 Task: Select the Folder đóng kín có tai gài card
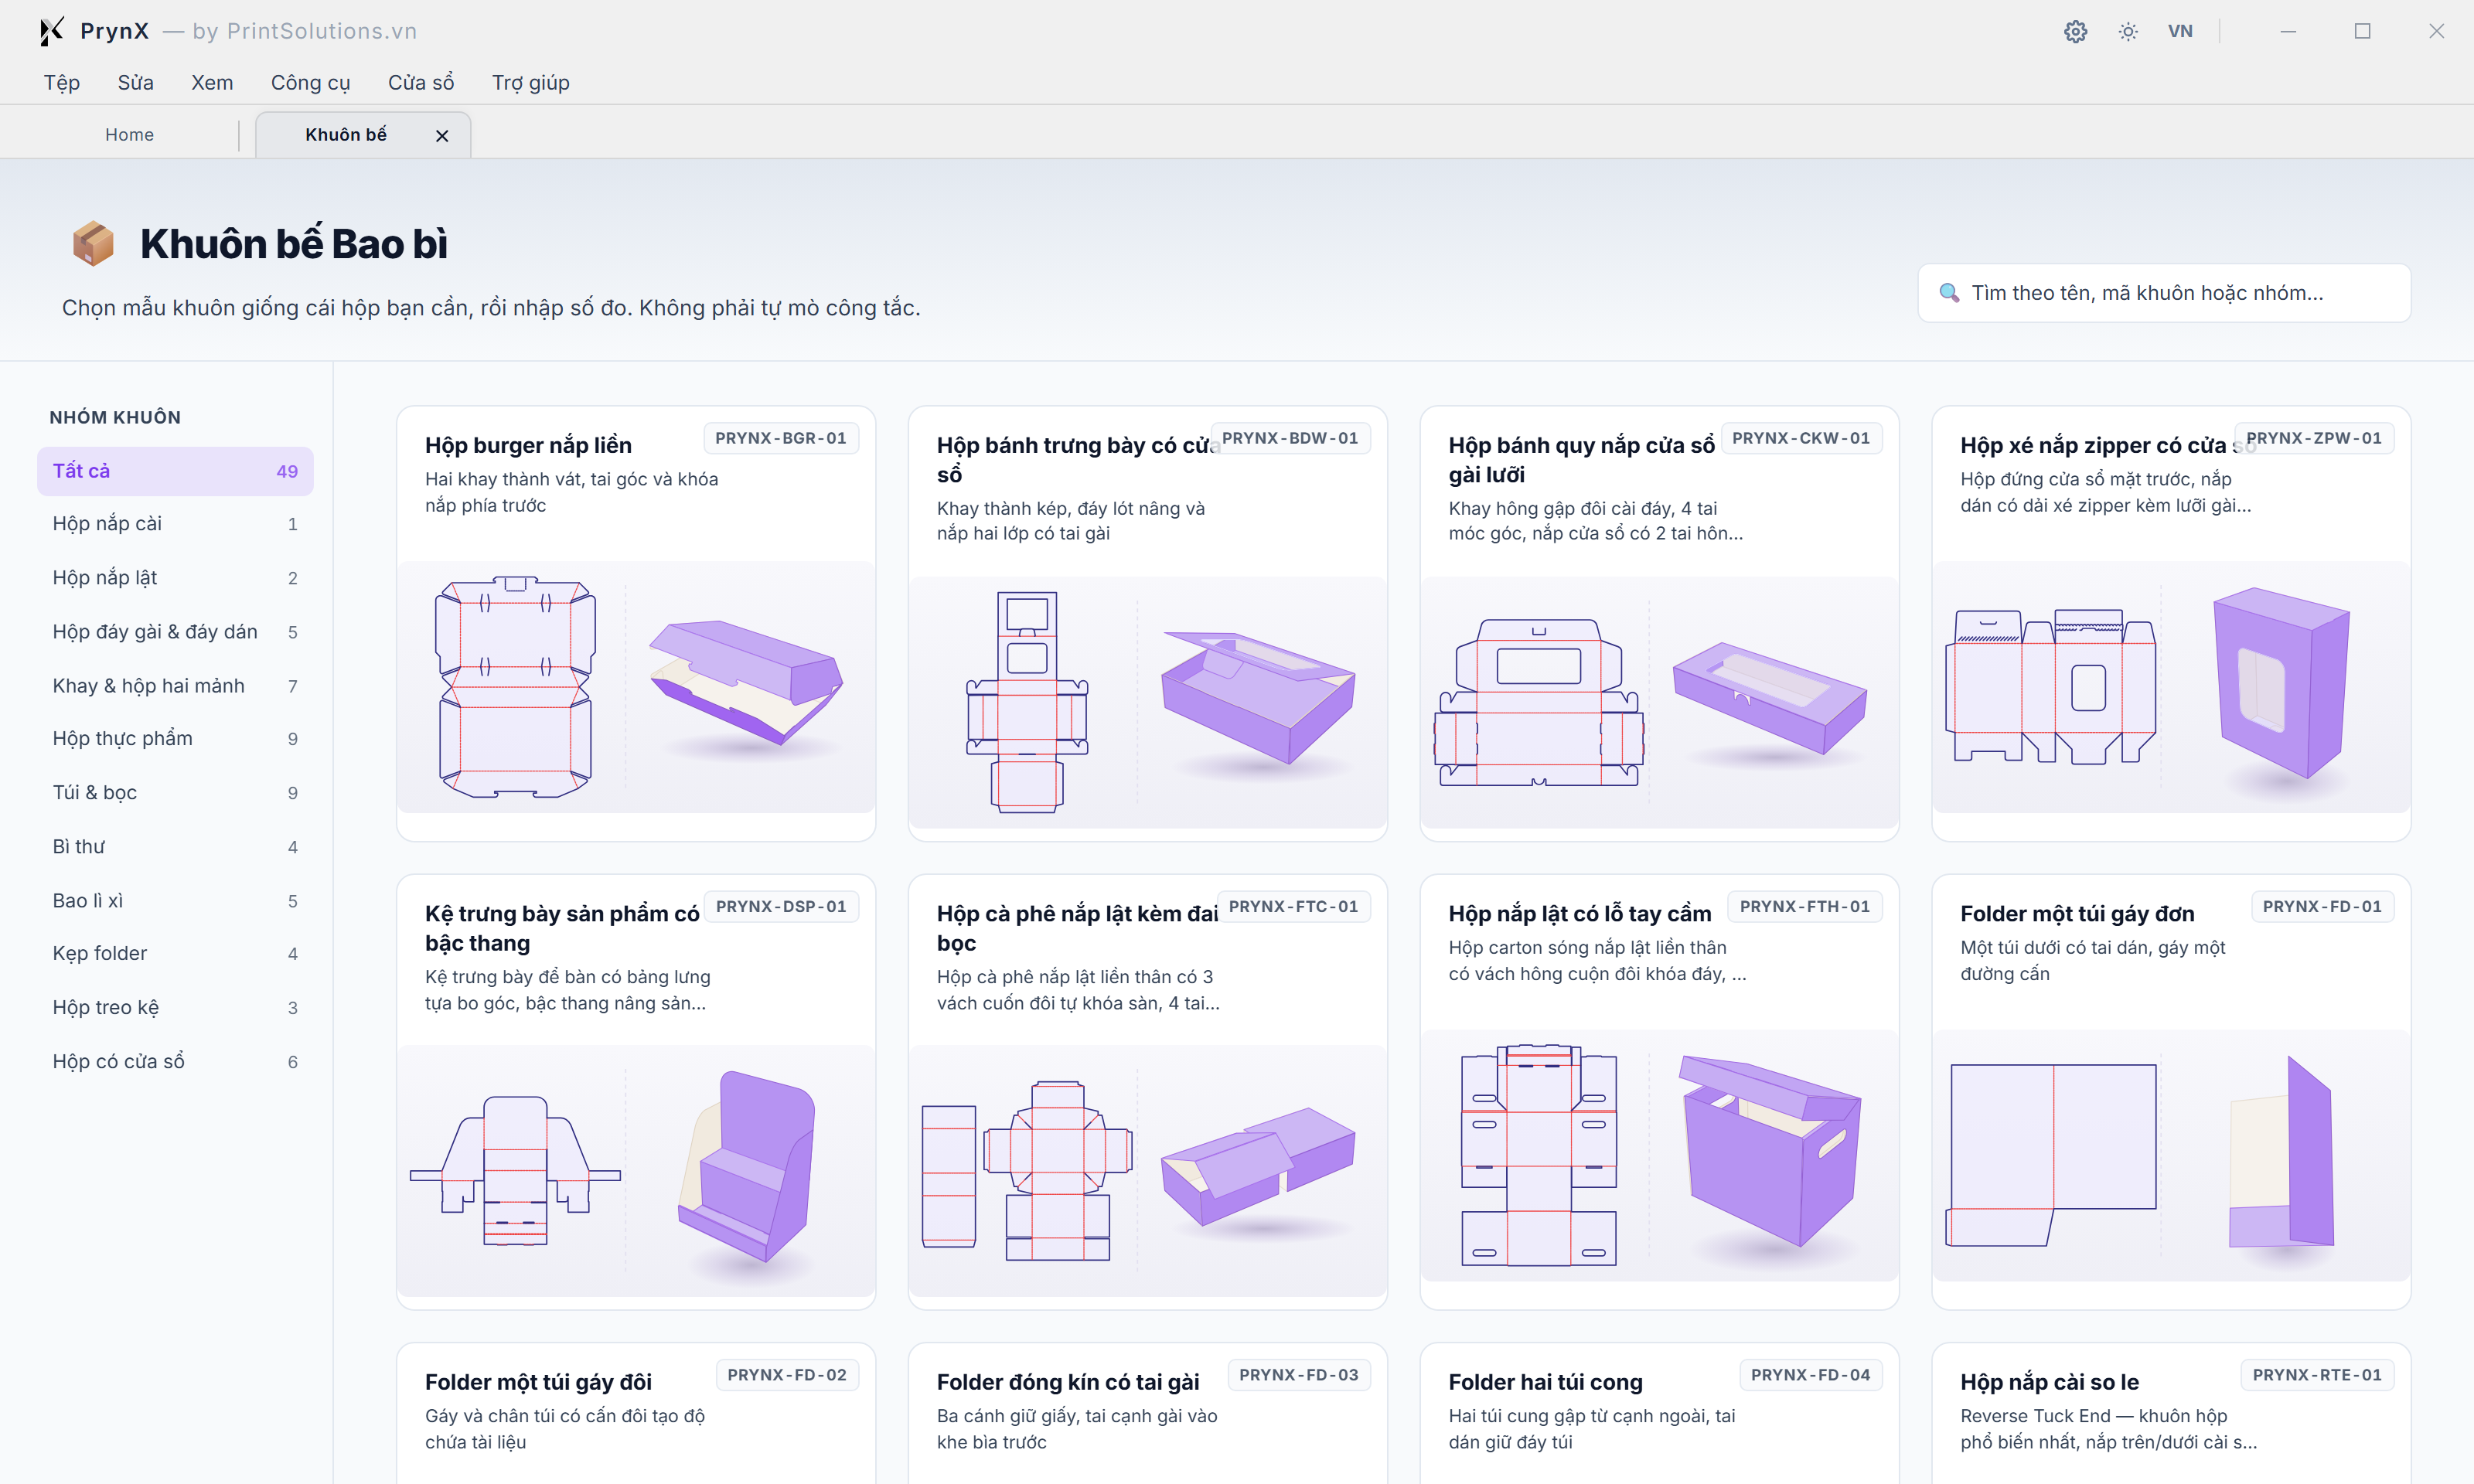(1147, 1413)
